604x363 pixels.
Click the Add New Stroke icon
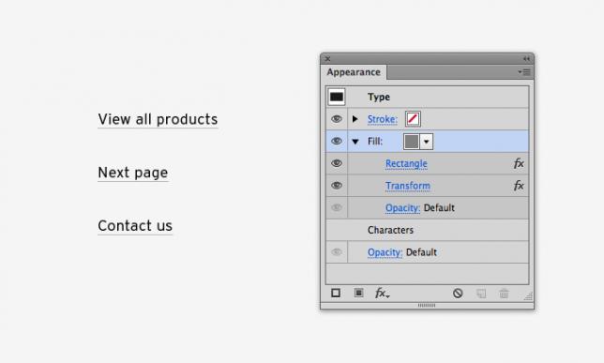click(x=336, y=294)
